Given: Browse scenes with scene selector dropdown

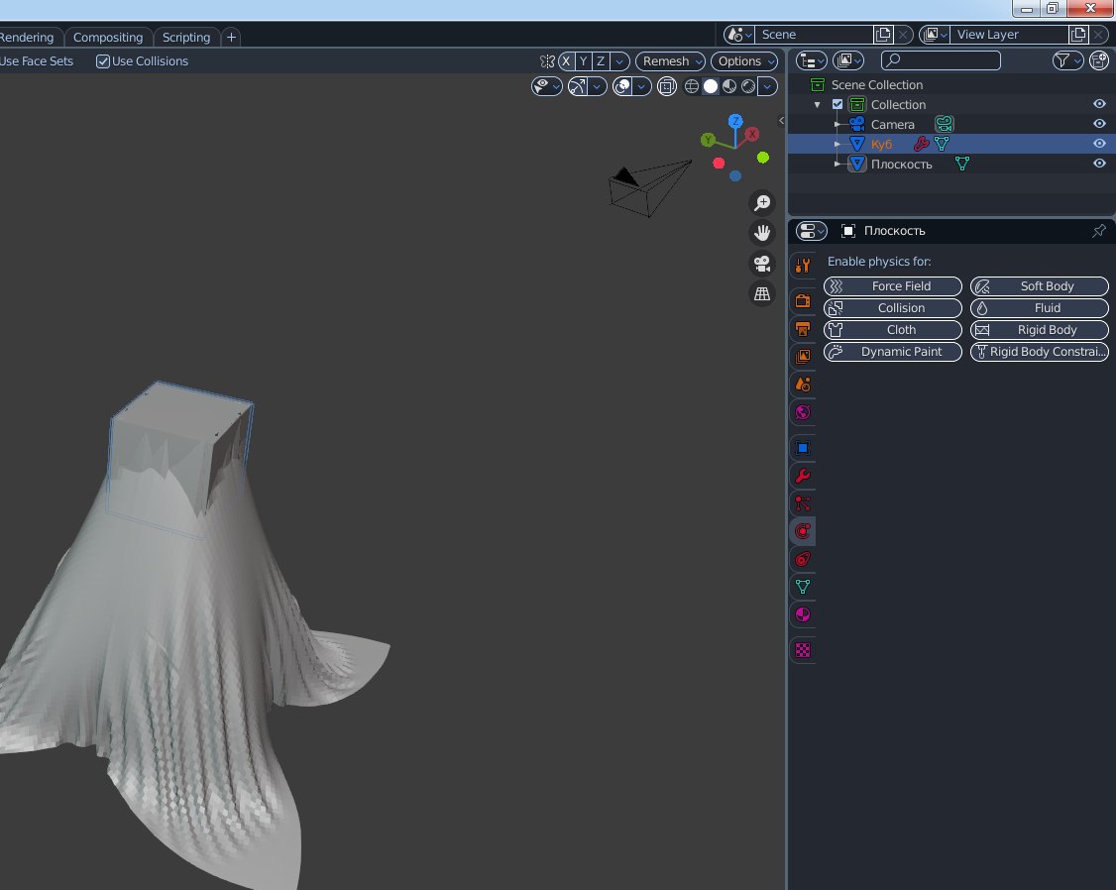Looking at the screenshot, I should pos(739,34).
